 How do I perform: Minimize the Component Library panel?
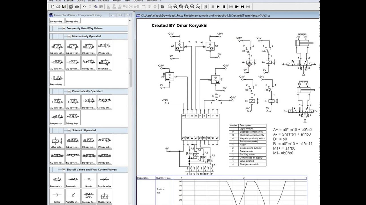(113, 15)
